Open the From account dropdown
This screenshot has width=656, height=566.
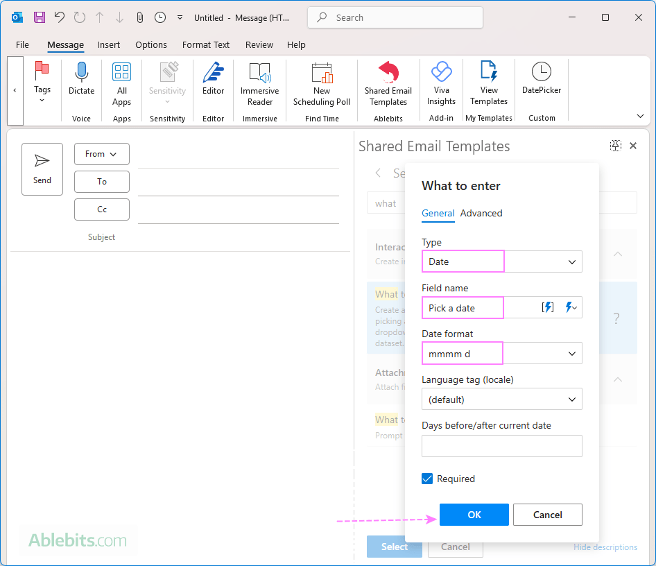pyautogui.click(x=102, y=154)
